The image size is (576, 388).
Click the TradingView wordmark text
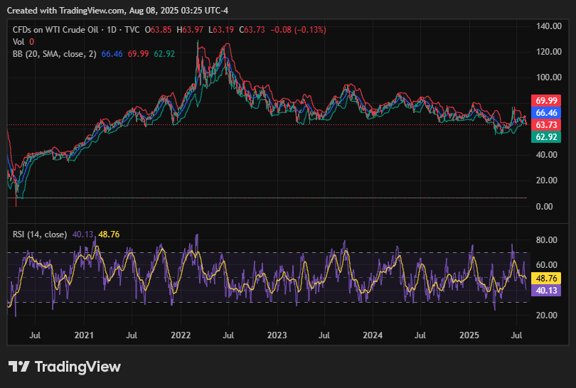tap(78, 367)
